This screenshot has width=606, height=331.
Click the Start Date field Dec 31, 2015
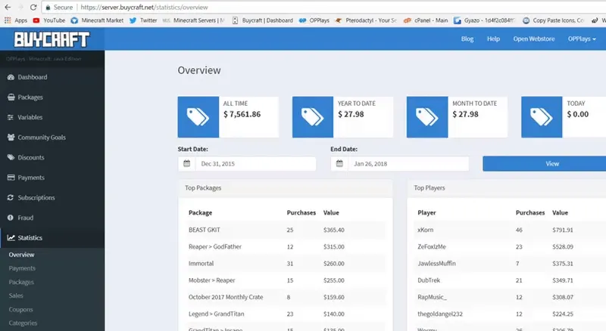(x=255, y=163)
